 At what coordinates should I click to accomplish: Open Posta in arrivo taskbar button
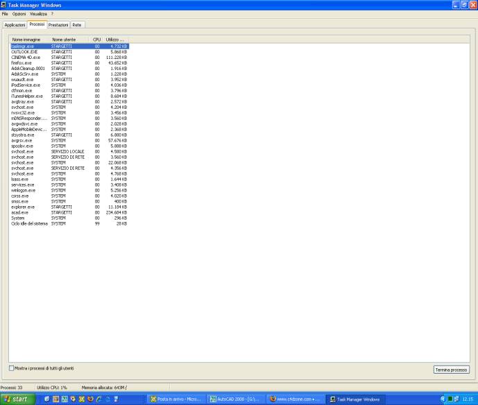176,399
